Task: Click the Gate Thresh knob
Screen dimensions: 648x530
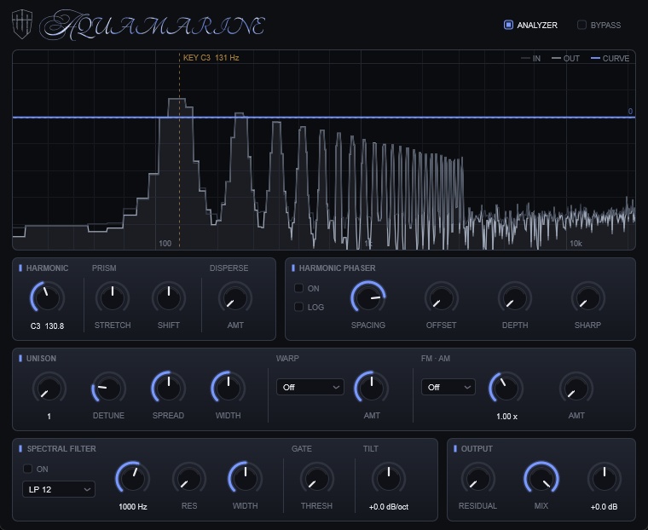Action: 317,478
